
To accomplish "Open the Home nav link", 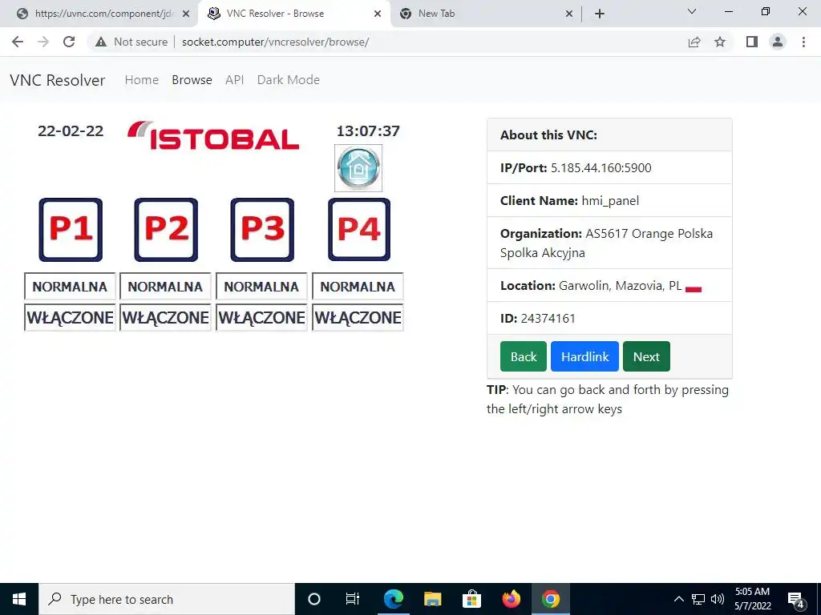I will click(141, 80).
